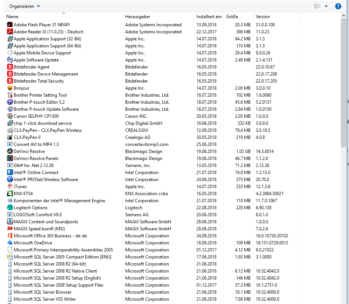
Task: Click publisher Siemens AG
Action: (137, 214)
